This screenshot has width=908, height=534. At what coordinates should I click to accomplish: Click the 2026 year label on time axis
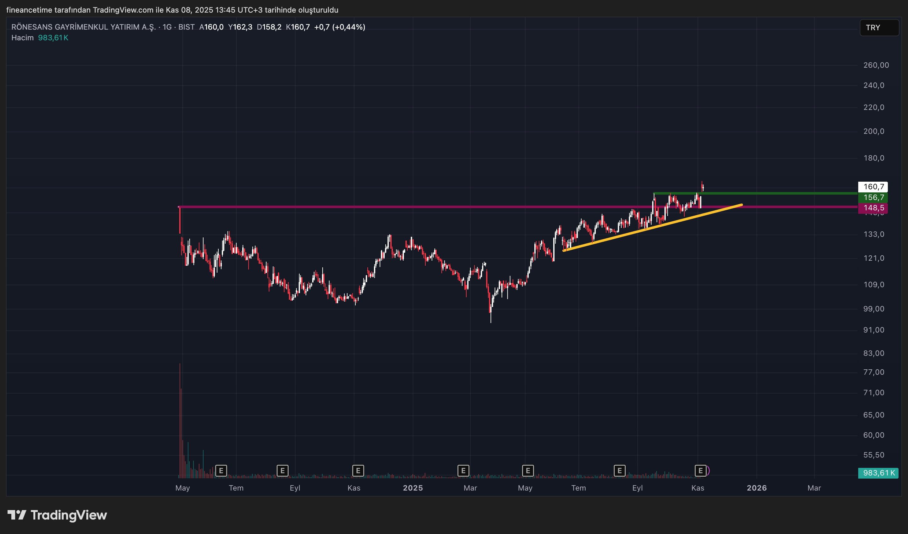point(756,488)
